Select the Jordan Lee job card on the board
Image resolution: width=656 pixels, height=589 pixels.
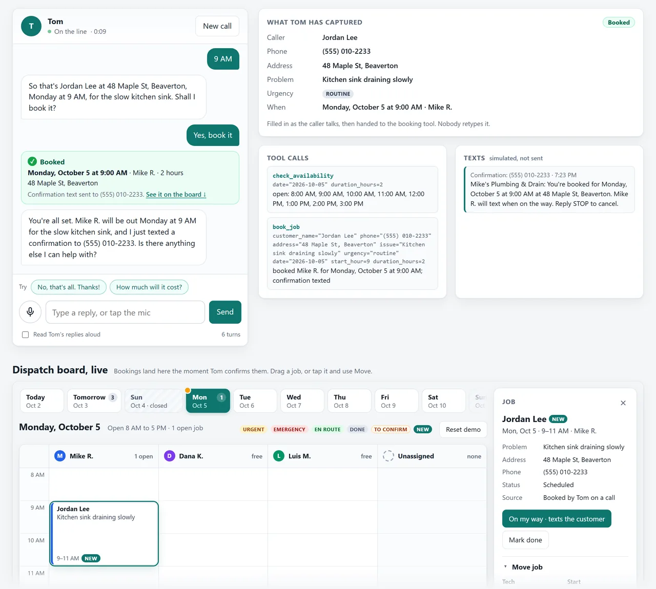pyautogui.click(x=104, y=534)
